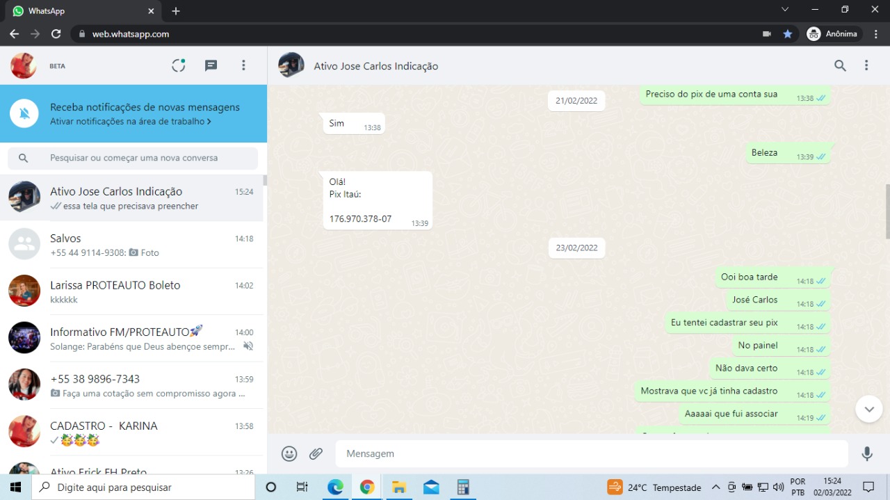Image resolution: width=890 pixels, height=500 pixels.
Task: Open Microsoft Edge from the taskbar
Action: pos(335,487)
